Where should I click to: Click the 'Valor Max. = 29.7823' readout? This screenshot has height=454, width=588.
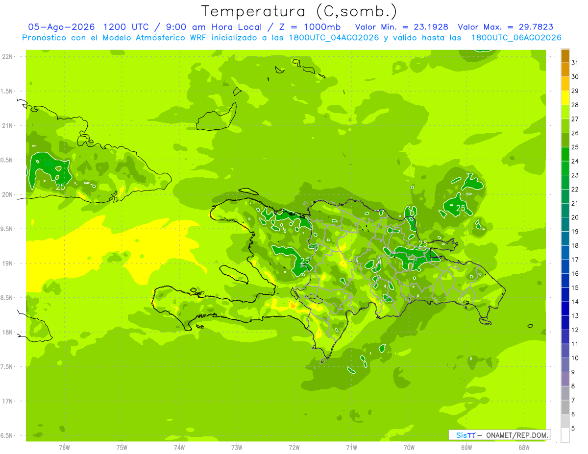coord(506,27)
